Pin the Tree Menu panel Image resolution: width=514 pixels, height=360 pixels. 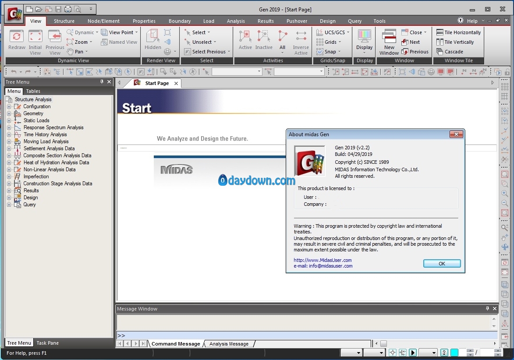(102, 82)
